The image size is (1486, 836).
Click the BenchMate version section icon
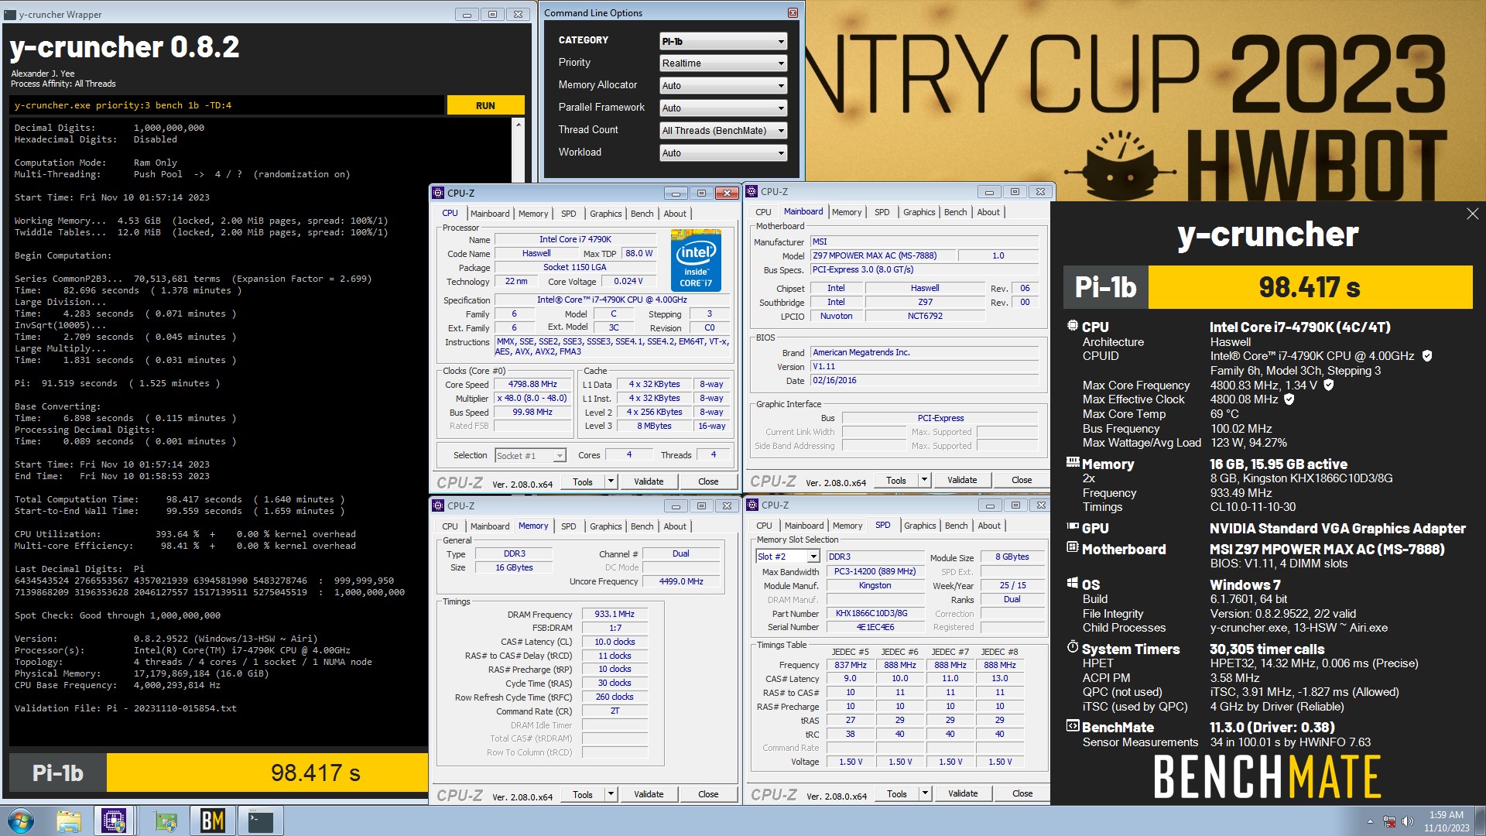click(x=1073, y=726)
